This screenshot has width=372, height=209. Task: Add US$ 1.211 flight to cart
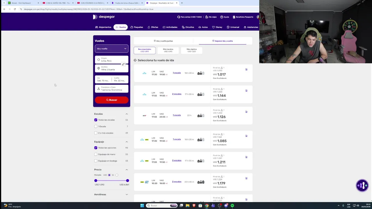[x=246, y=157]
